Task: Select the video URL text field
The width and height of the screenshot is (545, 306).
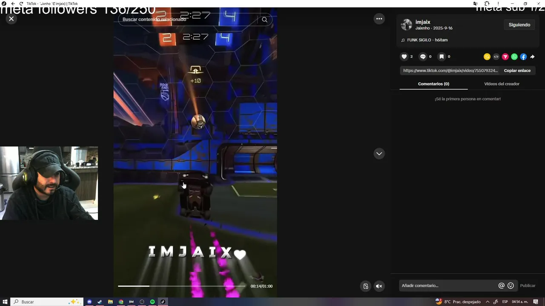Action: [x=450, y=71]
